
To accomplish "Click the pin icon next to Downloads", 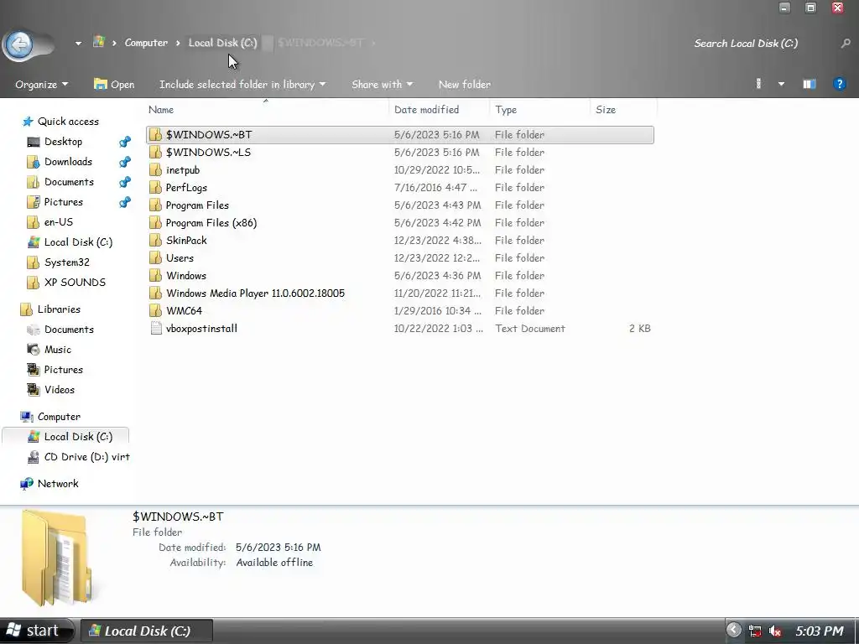I will coord(125,162).
